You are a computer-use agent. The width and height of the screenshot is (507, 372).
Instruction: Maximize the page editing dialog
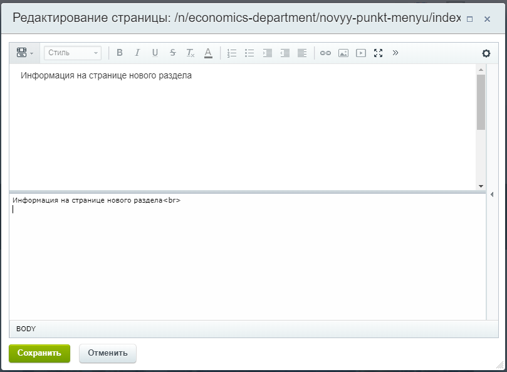click(470, 19)
